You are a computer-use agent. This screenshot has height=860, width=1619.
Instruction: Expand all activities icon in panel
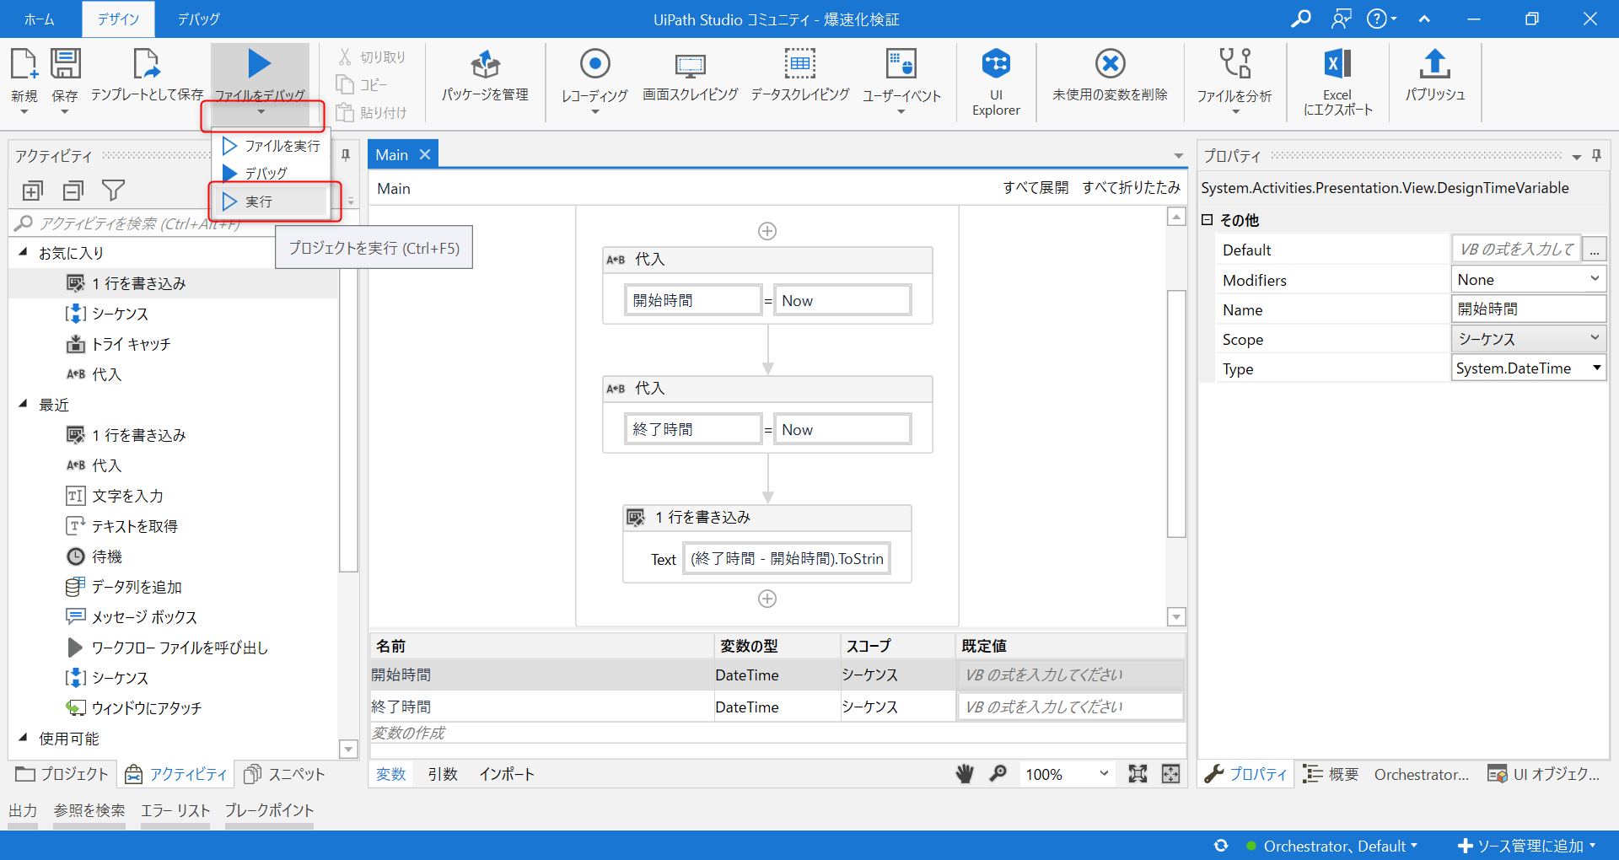pos(32,191)
